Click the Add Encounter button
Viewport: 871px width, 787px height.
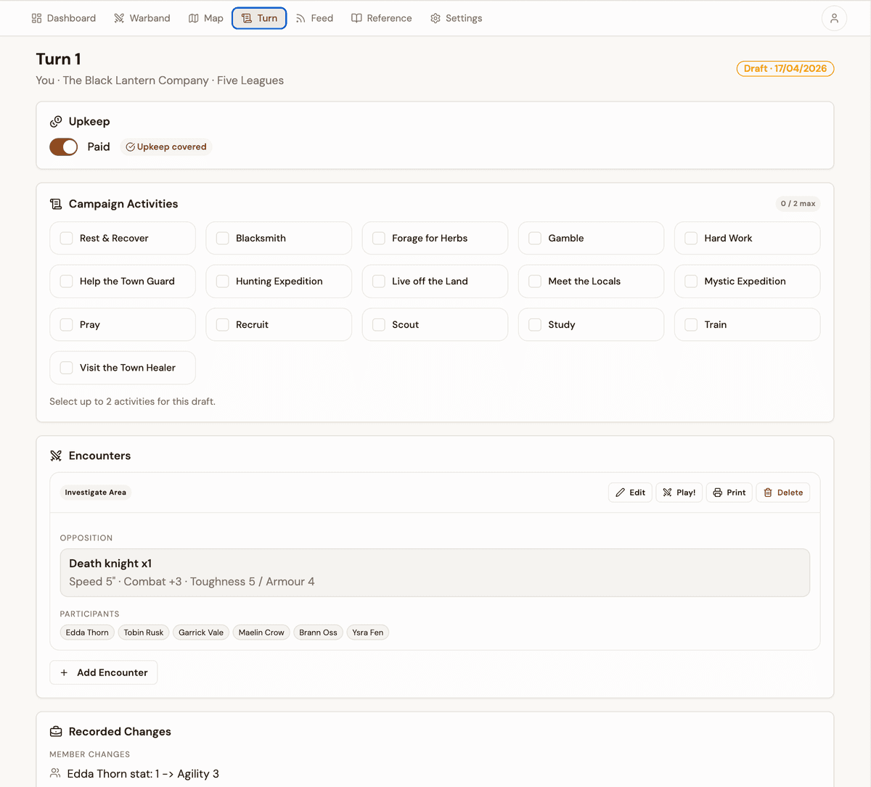[104, 672]
